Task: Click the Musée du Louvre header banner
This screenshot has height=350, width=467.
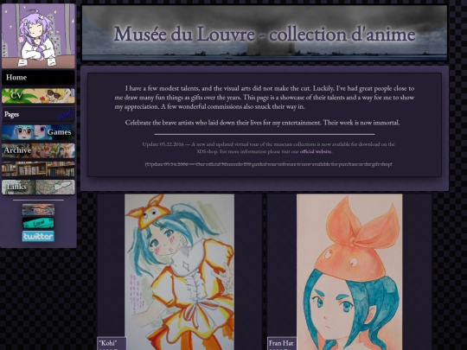Action: [x=265, y=33]
